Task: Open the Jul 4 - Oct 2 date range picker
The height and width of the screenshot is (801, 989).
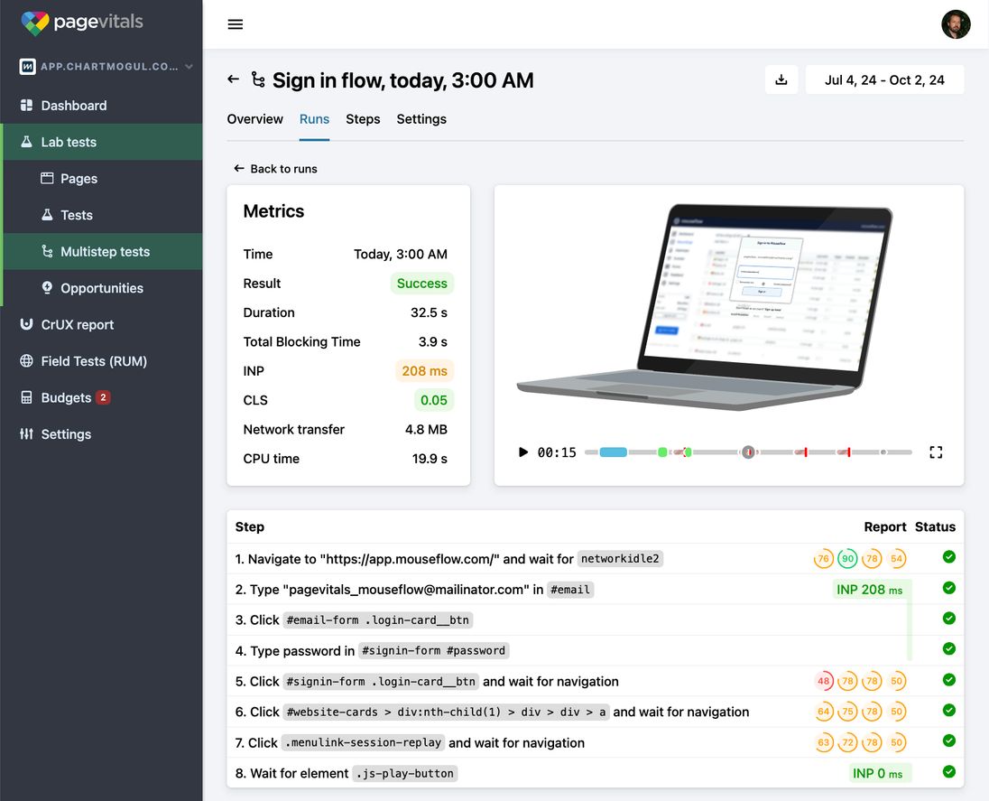Action: (x=884, y=79)
